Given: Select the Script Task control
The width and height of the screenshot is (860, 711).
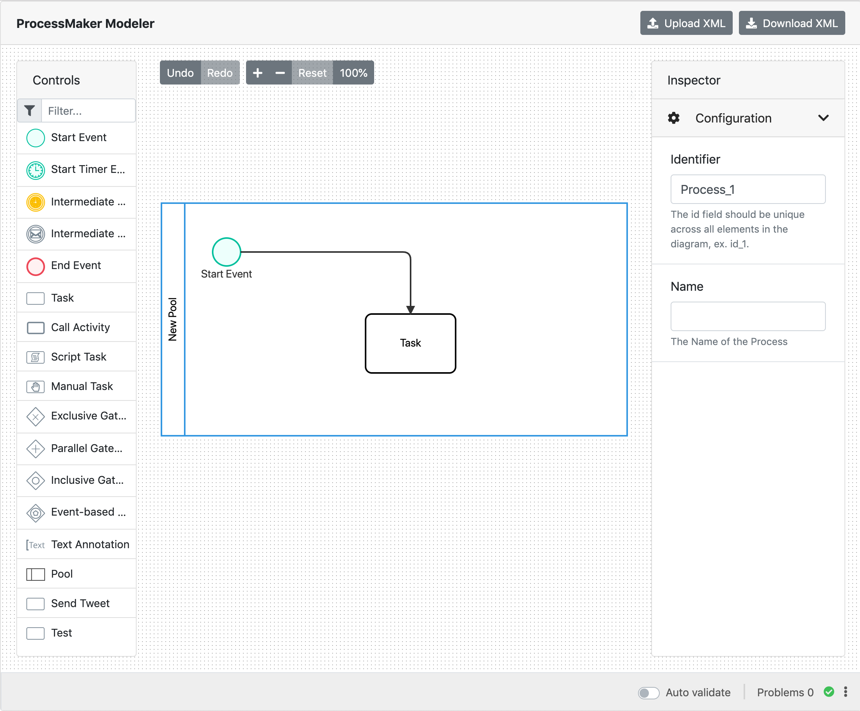Looking at the screenshot, I should (x=76, y=356).
